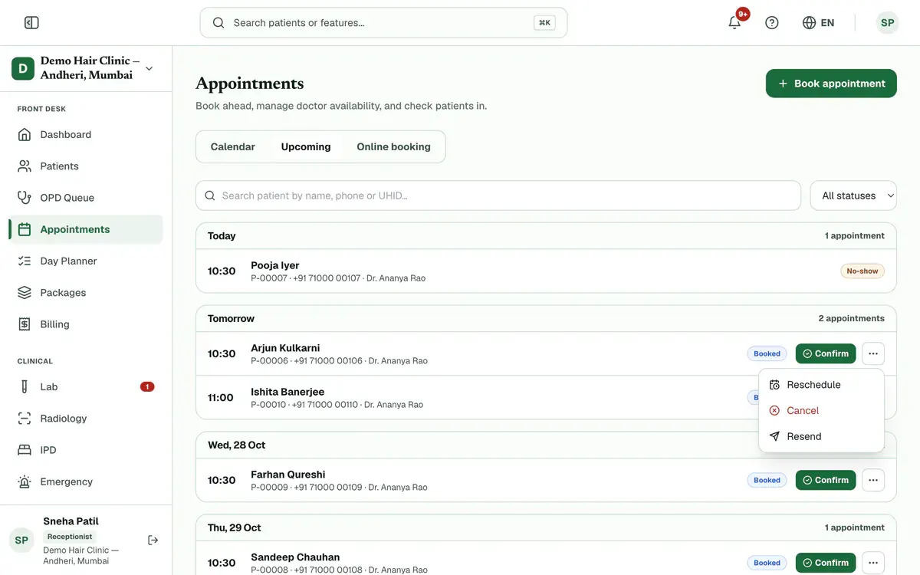Click the Day Planner checklist icon
This screenshot has height=575, width=920.
tap(25, 261)
